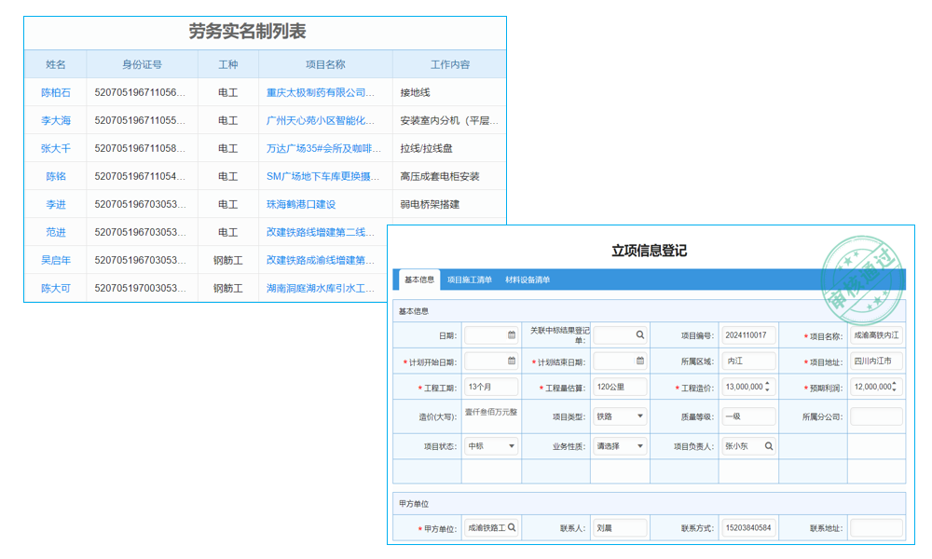
Task: Open worker 陈柏石 details link
Action: [x=54, y=90]
